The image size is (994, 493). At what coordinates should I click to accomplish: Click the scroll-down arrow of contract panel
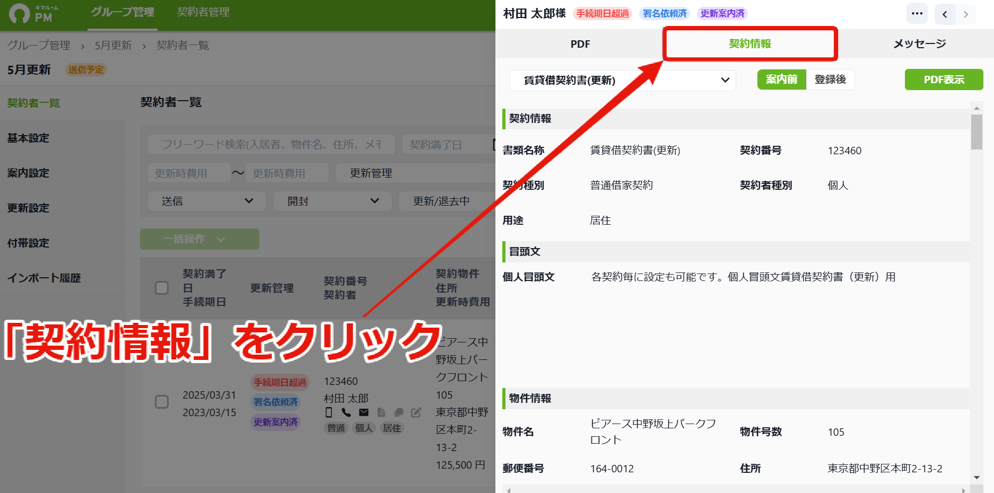click(x=976, y=478)
